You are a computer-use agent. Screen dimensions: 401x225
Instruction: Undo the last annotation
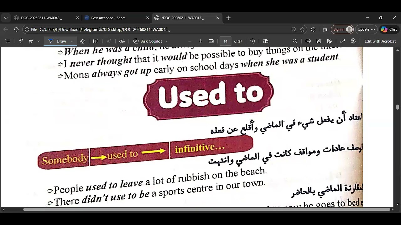(x=21, y=41)
